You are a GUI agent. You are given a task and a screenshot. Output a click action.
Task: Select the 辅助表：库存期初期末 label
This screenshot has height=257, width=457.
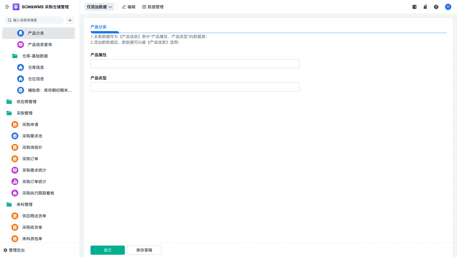click(50, 90)
